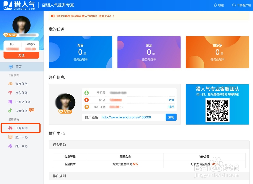
Task: Click the customer service QR code
Action: click(x=218, y=110)
